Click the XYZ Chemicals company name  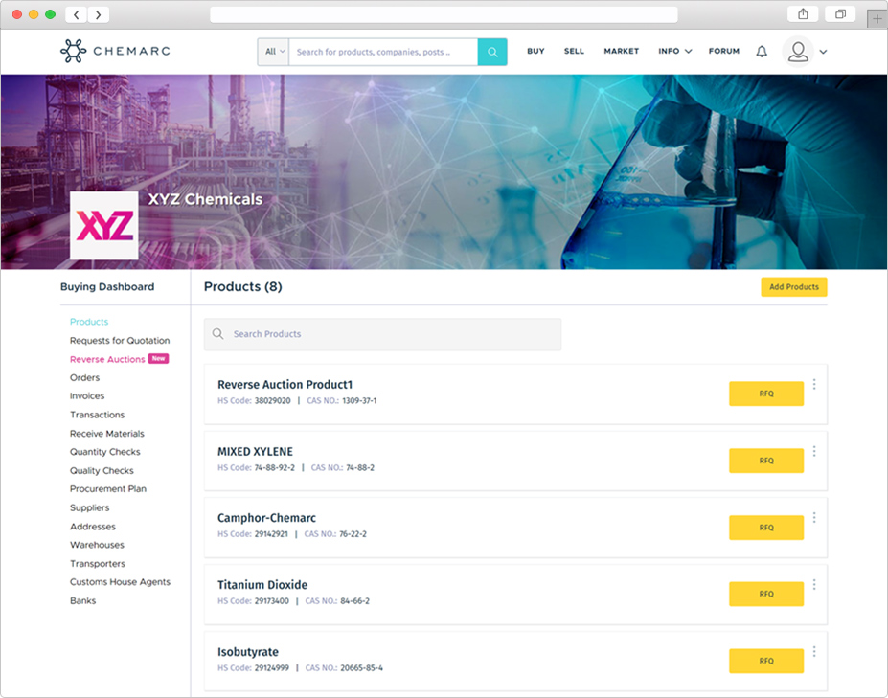pyautogui.click(x=205, y=199)
